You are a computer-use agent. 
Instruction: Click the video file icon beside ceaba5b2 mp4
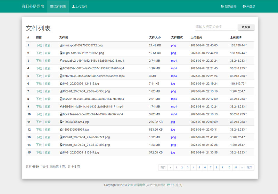pos(61,61)
